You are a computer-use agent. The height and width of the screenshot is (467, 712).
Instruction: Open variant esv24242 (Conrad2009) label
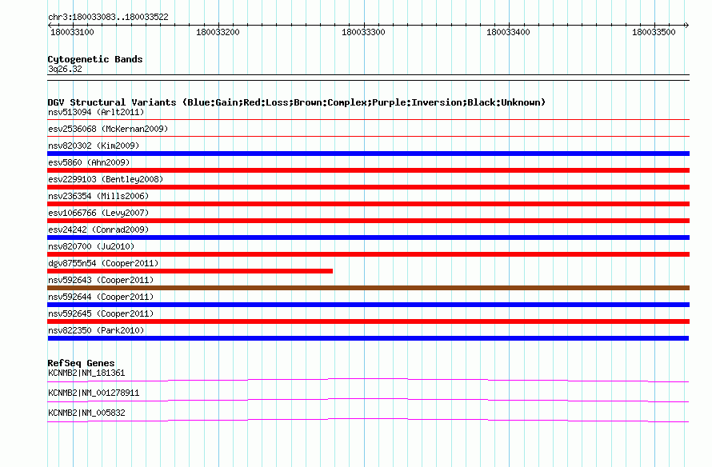(x=98, y=230)
